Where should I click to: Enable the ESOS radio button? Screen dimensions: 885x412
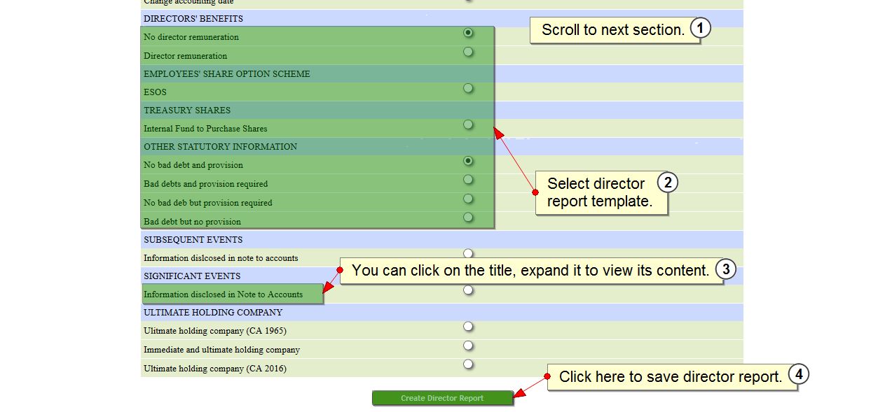pos(468,89)
